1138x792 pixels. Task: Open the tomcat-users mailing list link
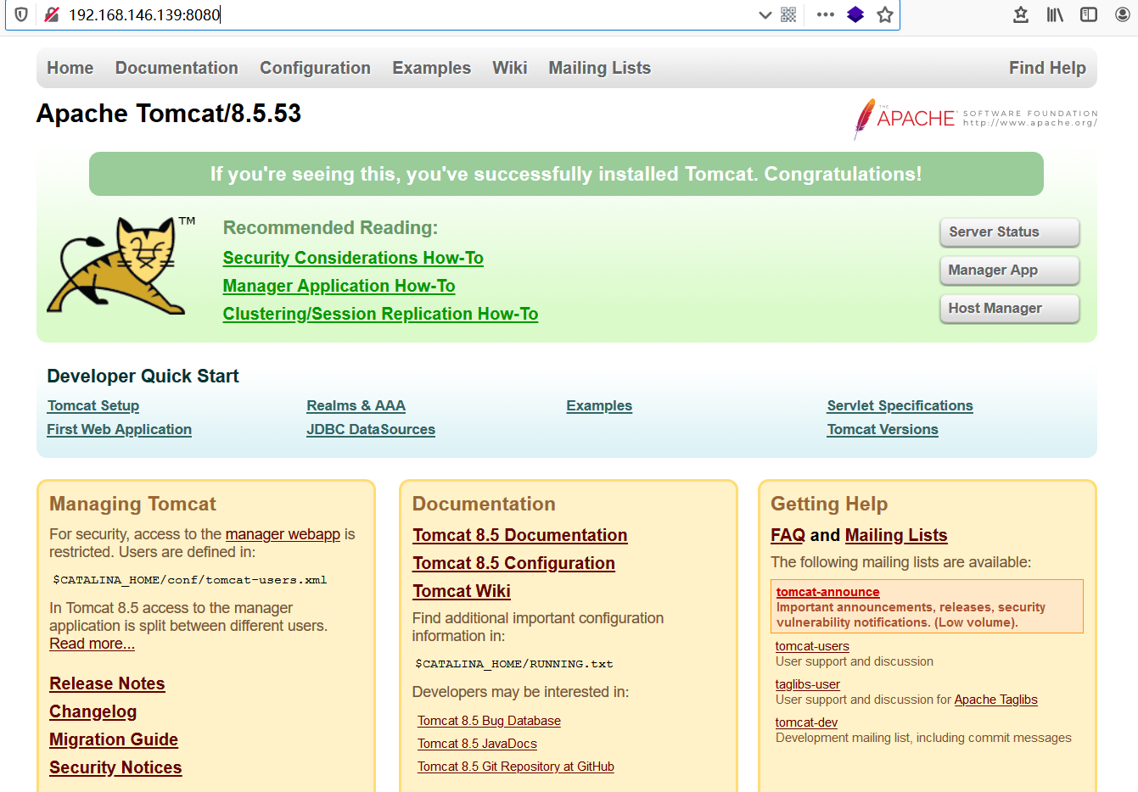click(812, 646)
